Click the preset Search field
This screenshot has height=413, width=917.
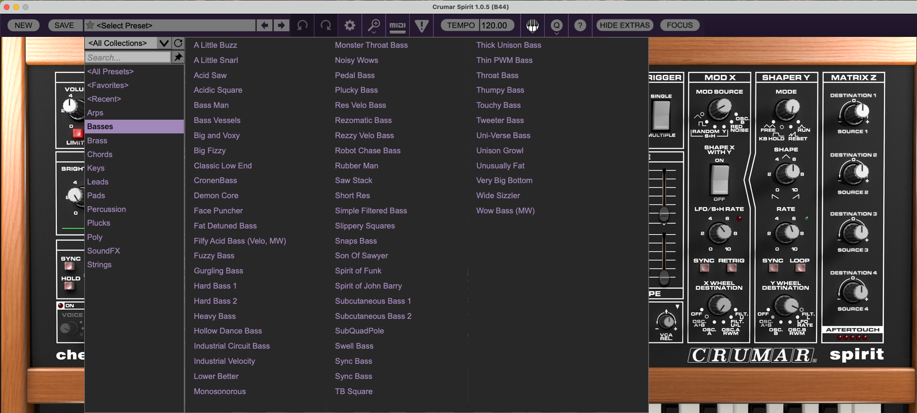coord(128,57)
